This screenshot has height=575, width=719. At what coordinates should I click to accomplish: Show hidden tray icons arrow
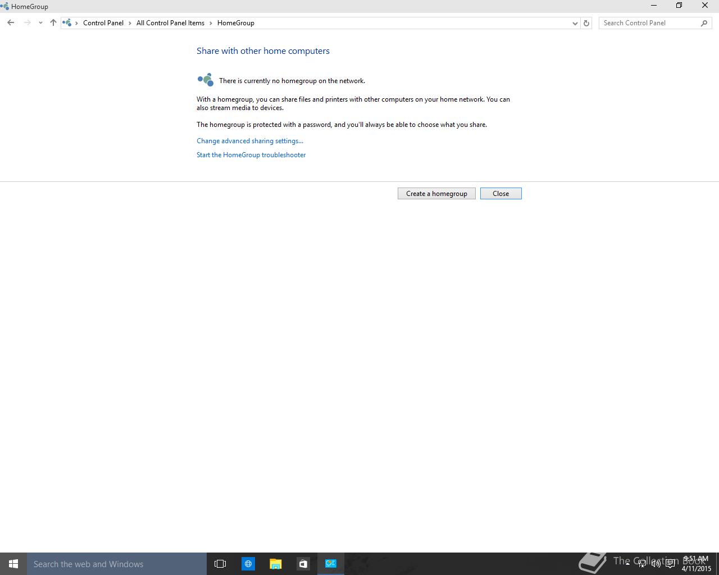pyautogui.click(x=627, y=564)
